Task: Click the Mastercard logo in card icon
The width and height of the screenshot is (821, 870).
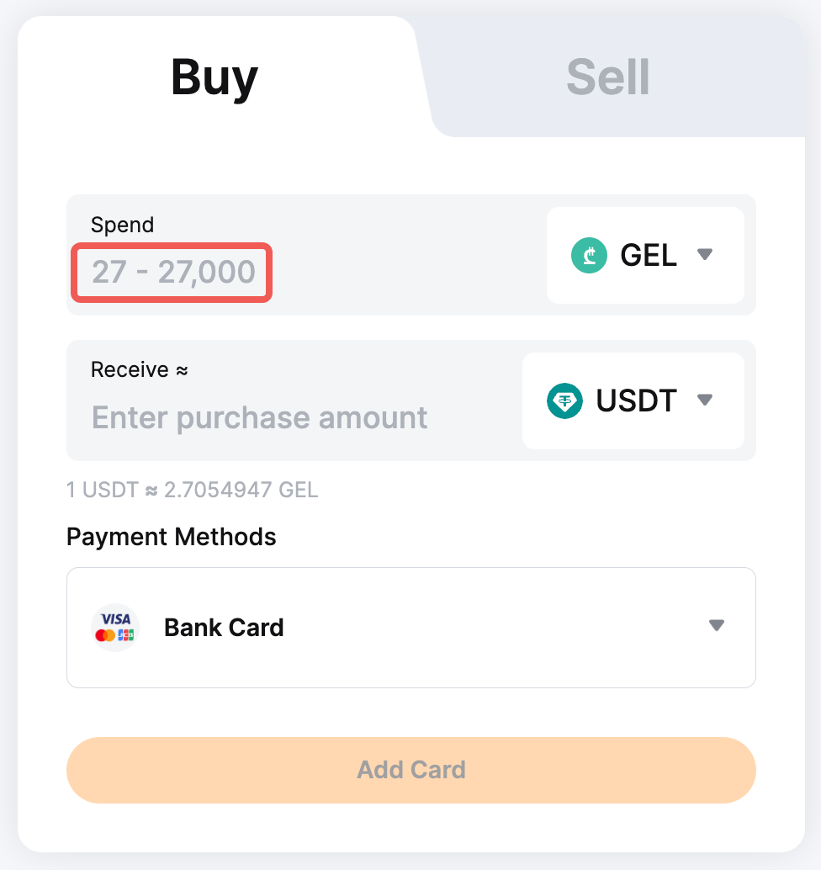Action: tap(105, 635)
